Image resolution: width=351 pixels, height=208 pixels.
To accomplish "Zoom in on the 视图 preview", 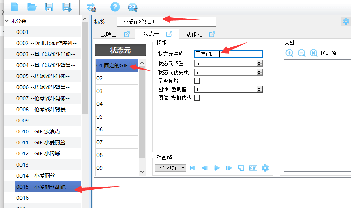I will [x=290, y=53].
